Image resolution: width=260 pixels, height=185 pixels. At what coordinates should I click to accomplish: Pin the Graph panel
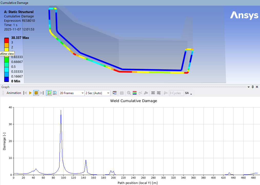253,87
